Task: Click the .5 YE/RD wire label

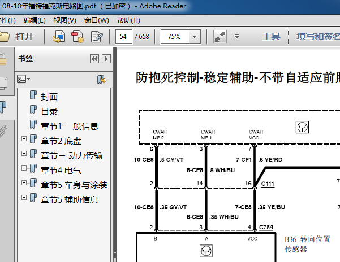Action: [270, 160]
